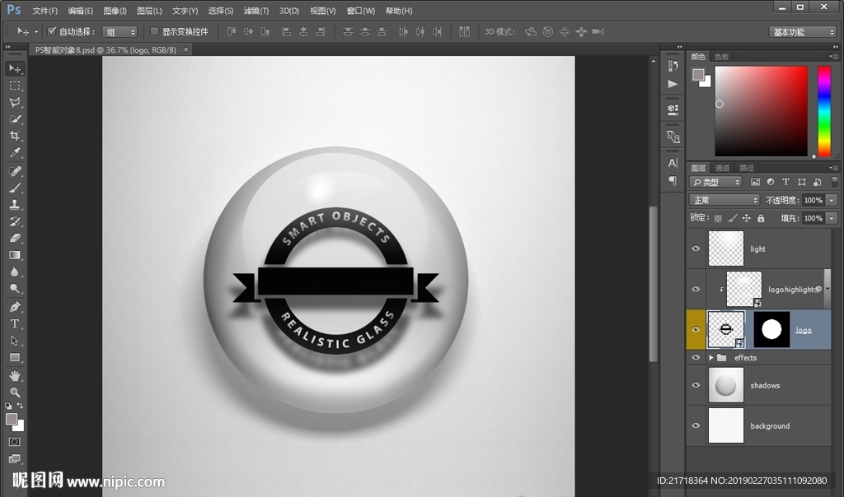Switch to the 通道 tab
Screen dimensions: 844x497
722,168
